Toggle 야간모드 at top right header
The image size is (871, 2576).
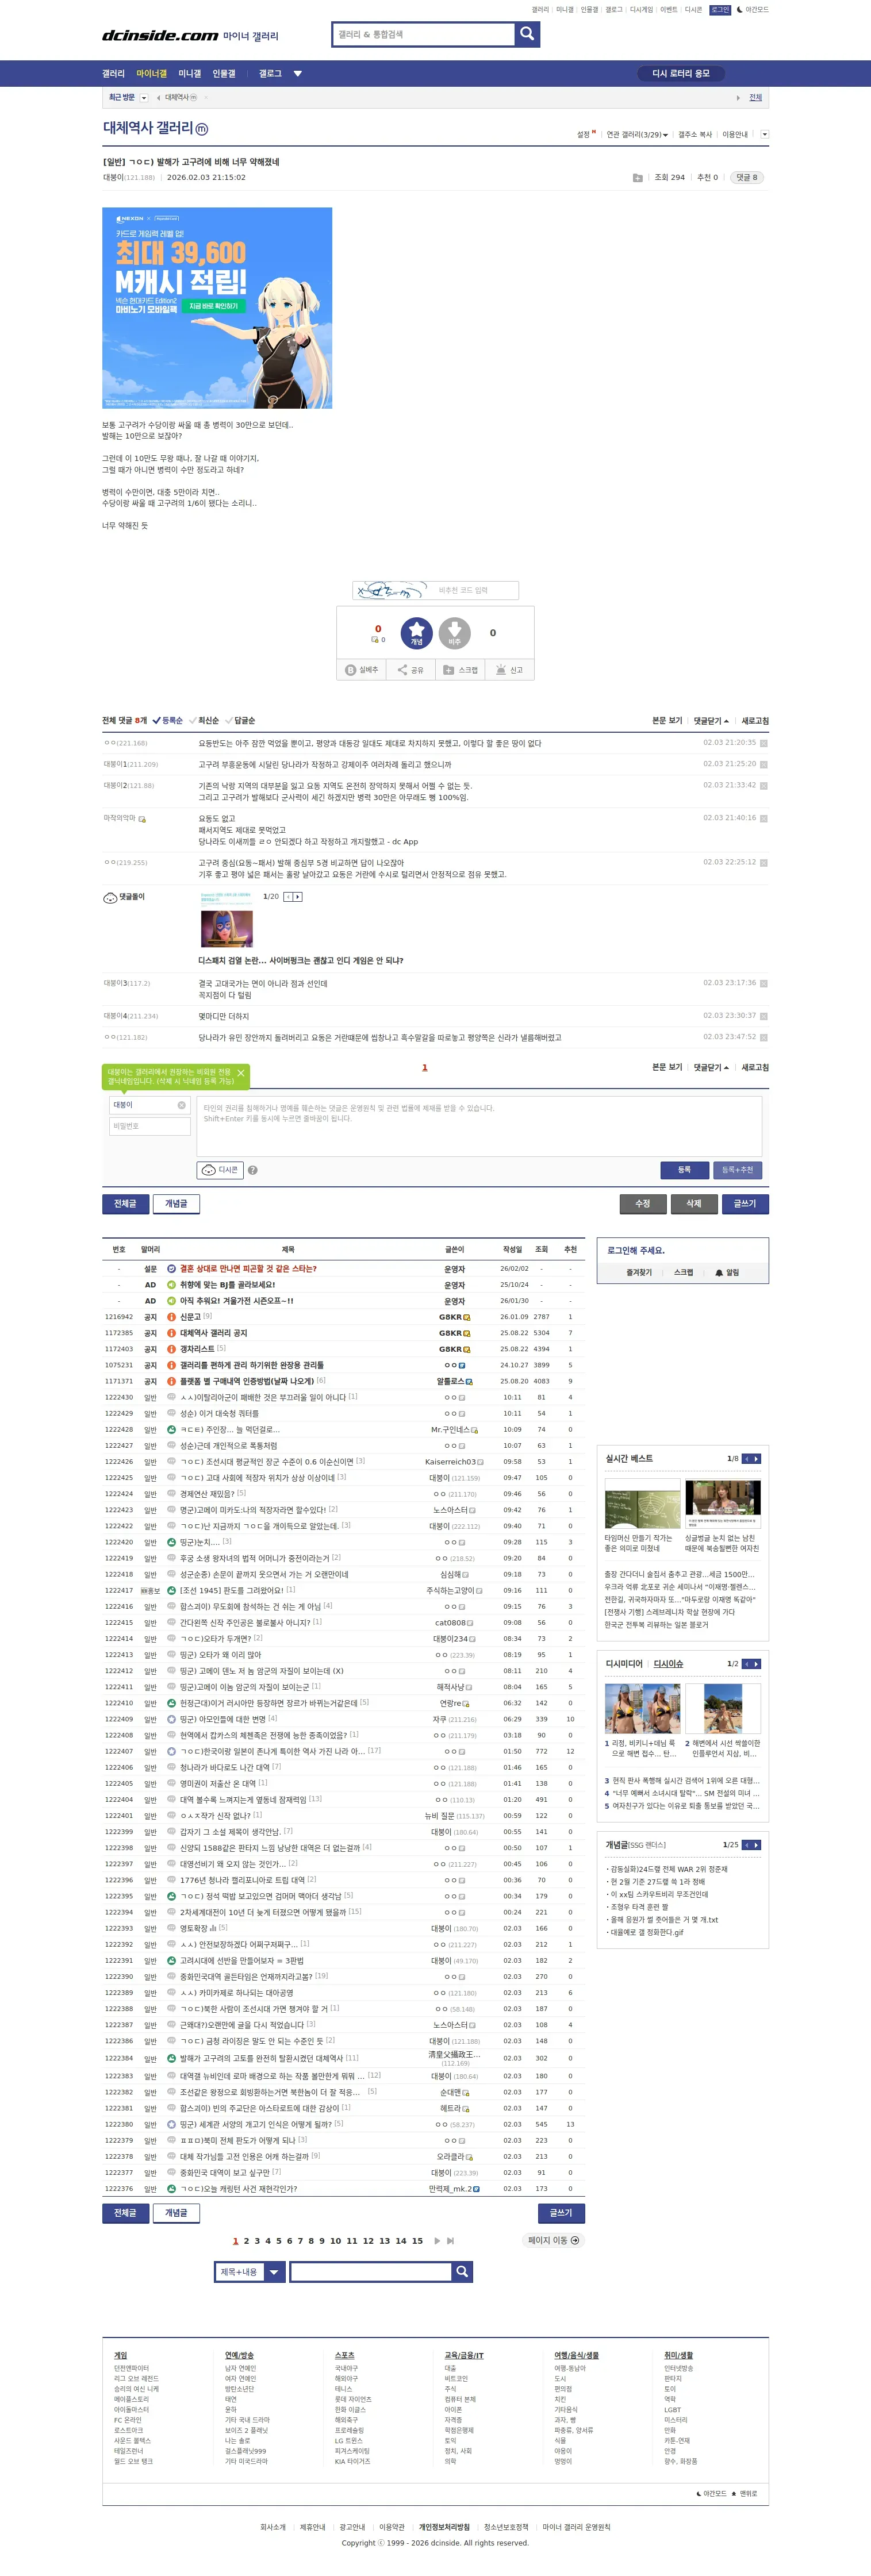pos(753,10)
